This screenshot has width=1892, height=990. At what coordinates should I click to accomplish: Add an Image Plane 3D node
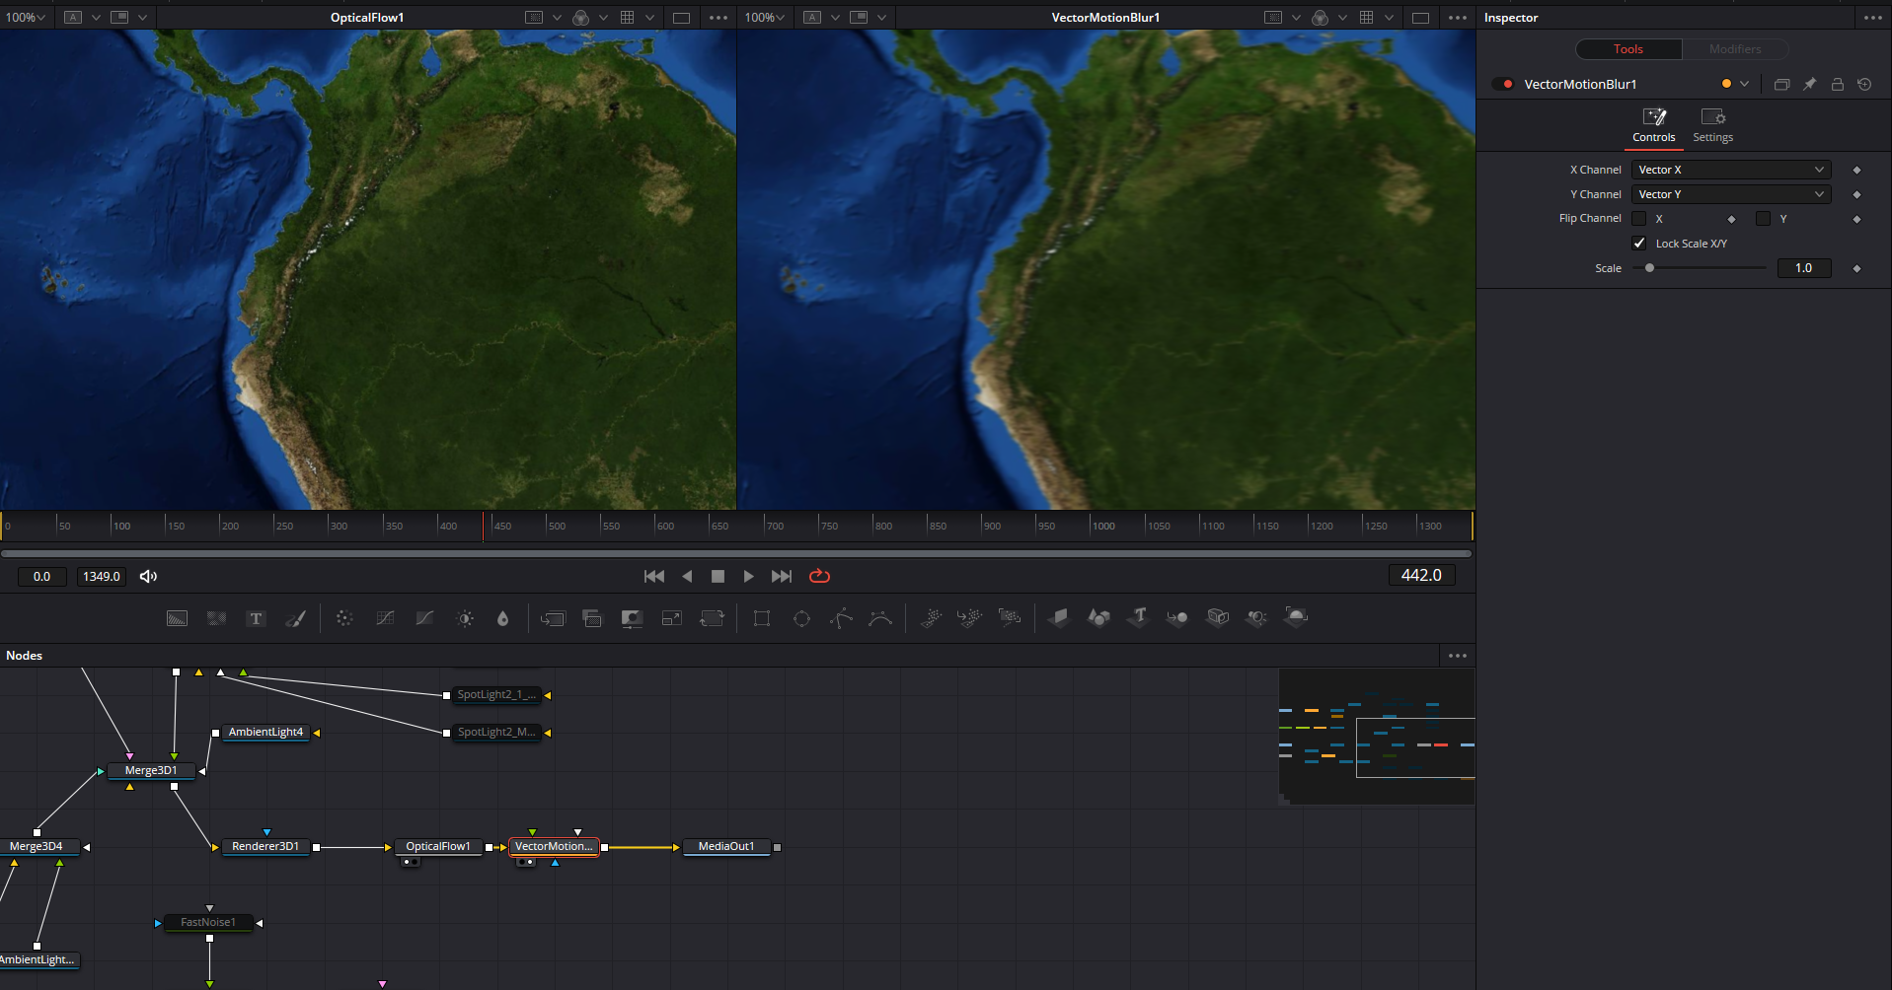coord(1059,618)
